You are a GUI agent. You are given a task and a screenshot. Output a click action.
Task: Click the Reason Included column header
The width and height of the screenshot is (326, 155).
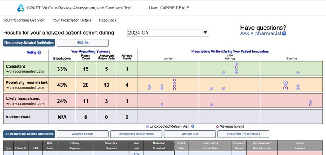[x=300, y=146]
